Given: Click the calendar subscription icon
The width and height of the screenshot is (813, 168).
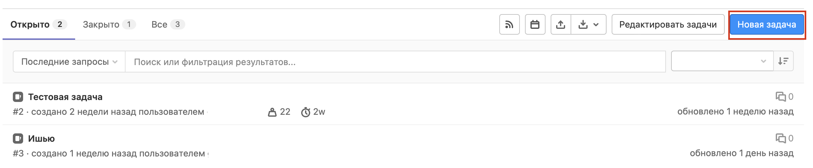Looking at the screenshot, I should 535,24.
